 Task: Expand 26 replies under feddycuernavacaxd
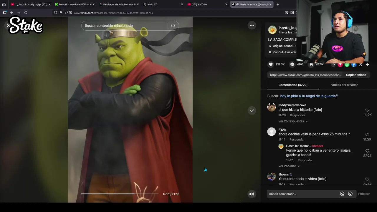(x=293, y=121)
